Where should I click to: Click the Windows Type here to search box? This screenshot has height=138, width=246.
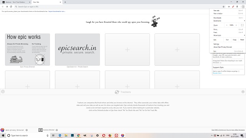28,135
